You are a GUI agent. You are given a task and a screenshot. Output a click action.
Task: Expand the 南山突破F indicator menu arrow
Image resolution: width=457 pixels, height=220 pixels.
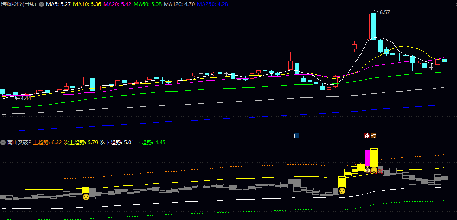(x=3, y=143)
